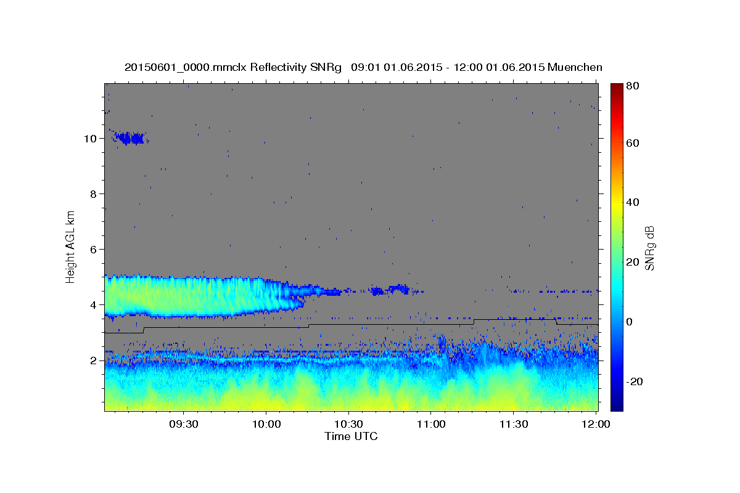Click the 11:30 time tick label

pyautogui.click(x=512, y=424)
